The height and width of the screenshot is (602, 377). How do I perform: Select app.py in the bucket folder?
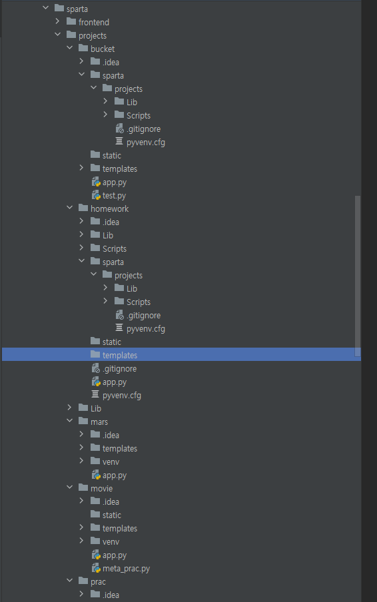pyautogui.click(x=115, y=182)
